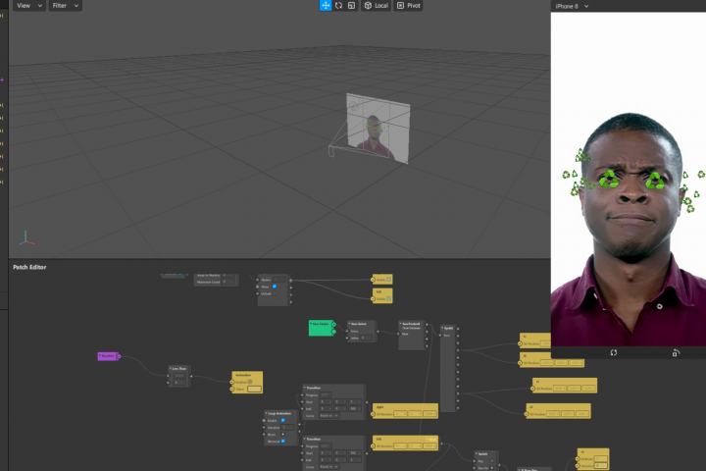This screenshot has height=471, width=706.
Task: Select the Switch patch header
Action: (486, 453)
